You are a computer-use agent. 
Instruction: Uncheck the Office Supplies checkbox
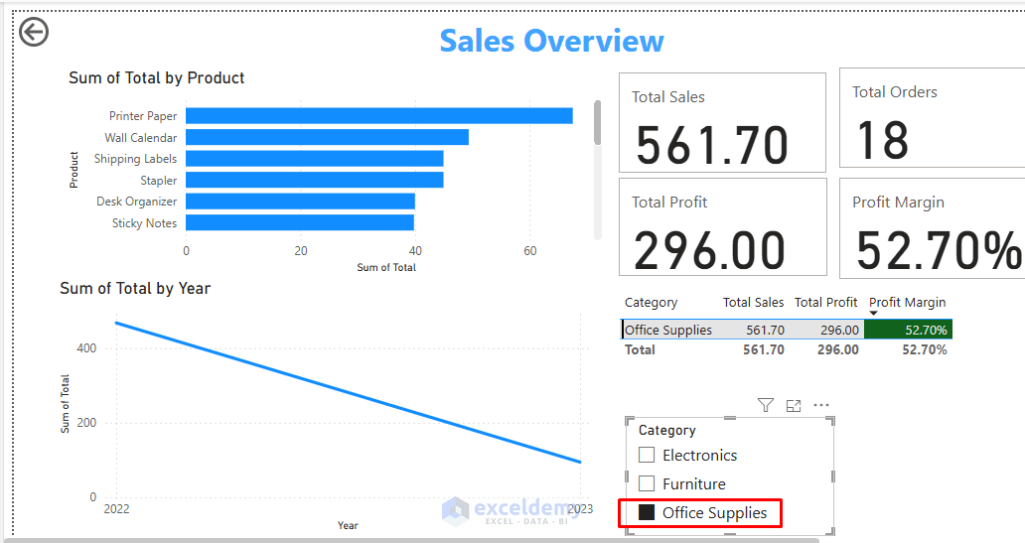coord(647,512)
